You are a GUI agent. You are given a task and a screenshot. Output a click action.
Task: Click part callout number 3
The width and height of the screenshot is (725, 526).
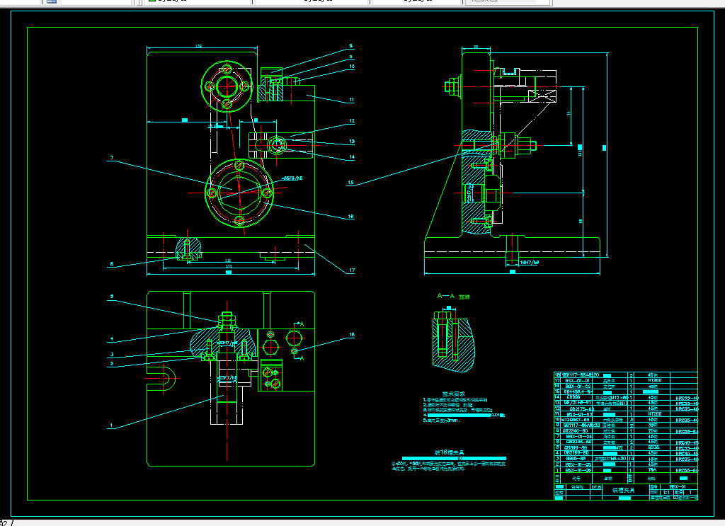tap(111, 355)
